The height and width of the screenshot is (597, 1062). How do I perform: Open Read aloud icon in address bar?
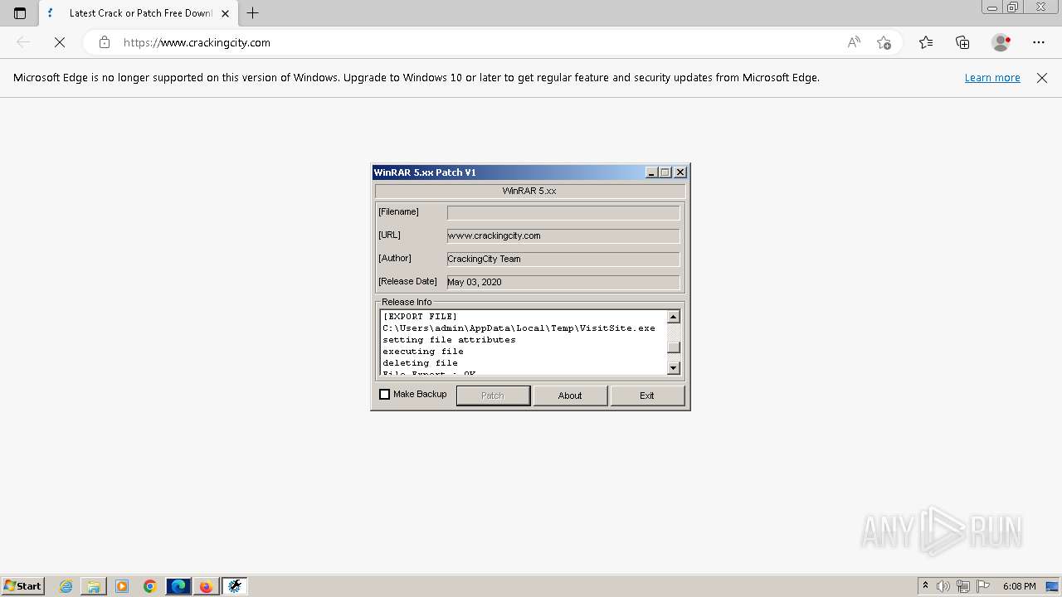(854, 42)
